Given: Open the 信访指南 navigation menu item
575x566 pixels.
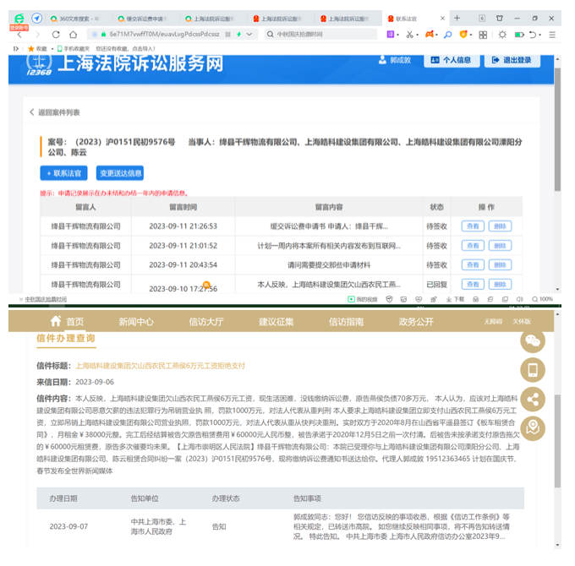Looking at the screenshot, I should point(346,322).
